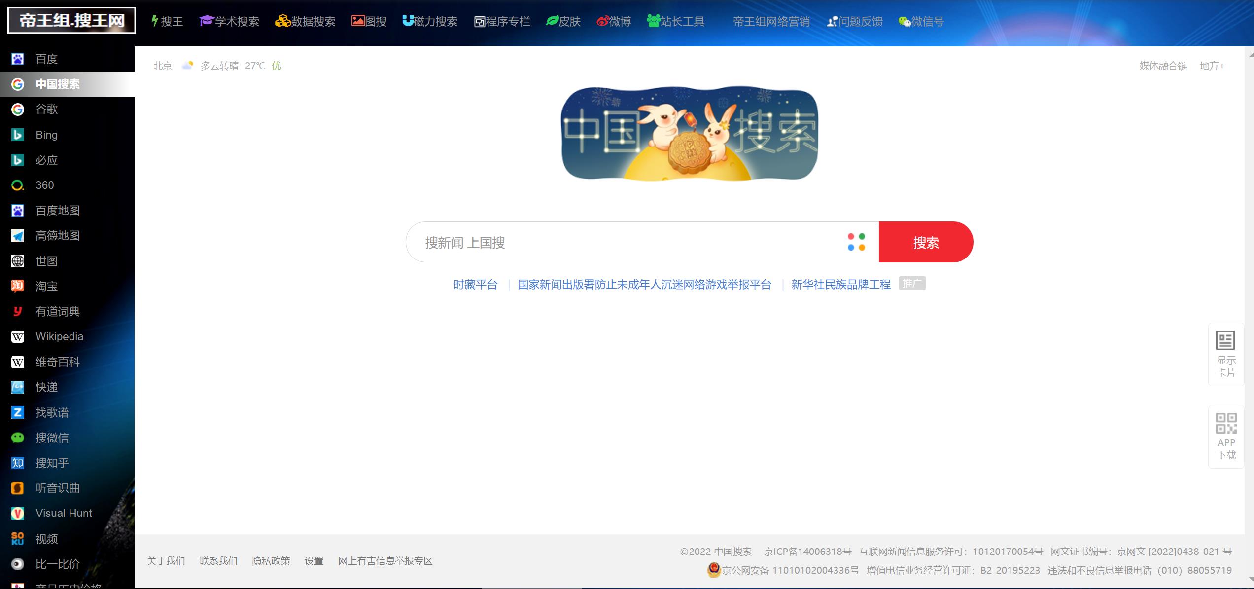1254x589 pixels.
Task: Click the 中国搜索 Mid-Autumn logo
Action: pyautogui.click(x=690, y=134)
